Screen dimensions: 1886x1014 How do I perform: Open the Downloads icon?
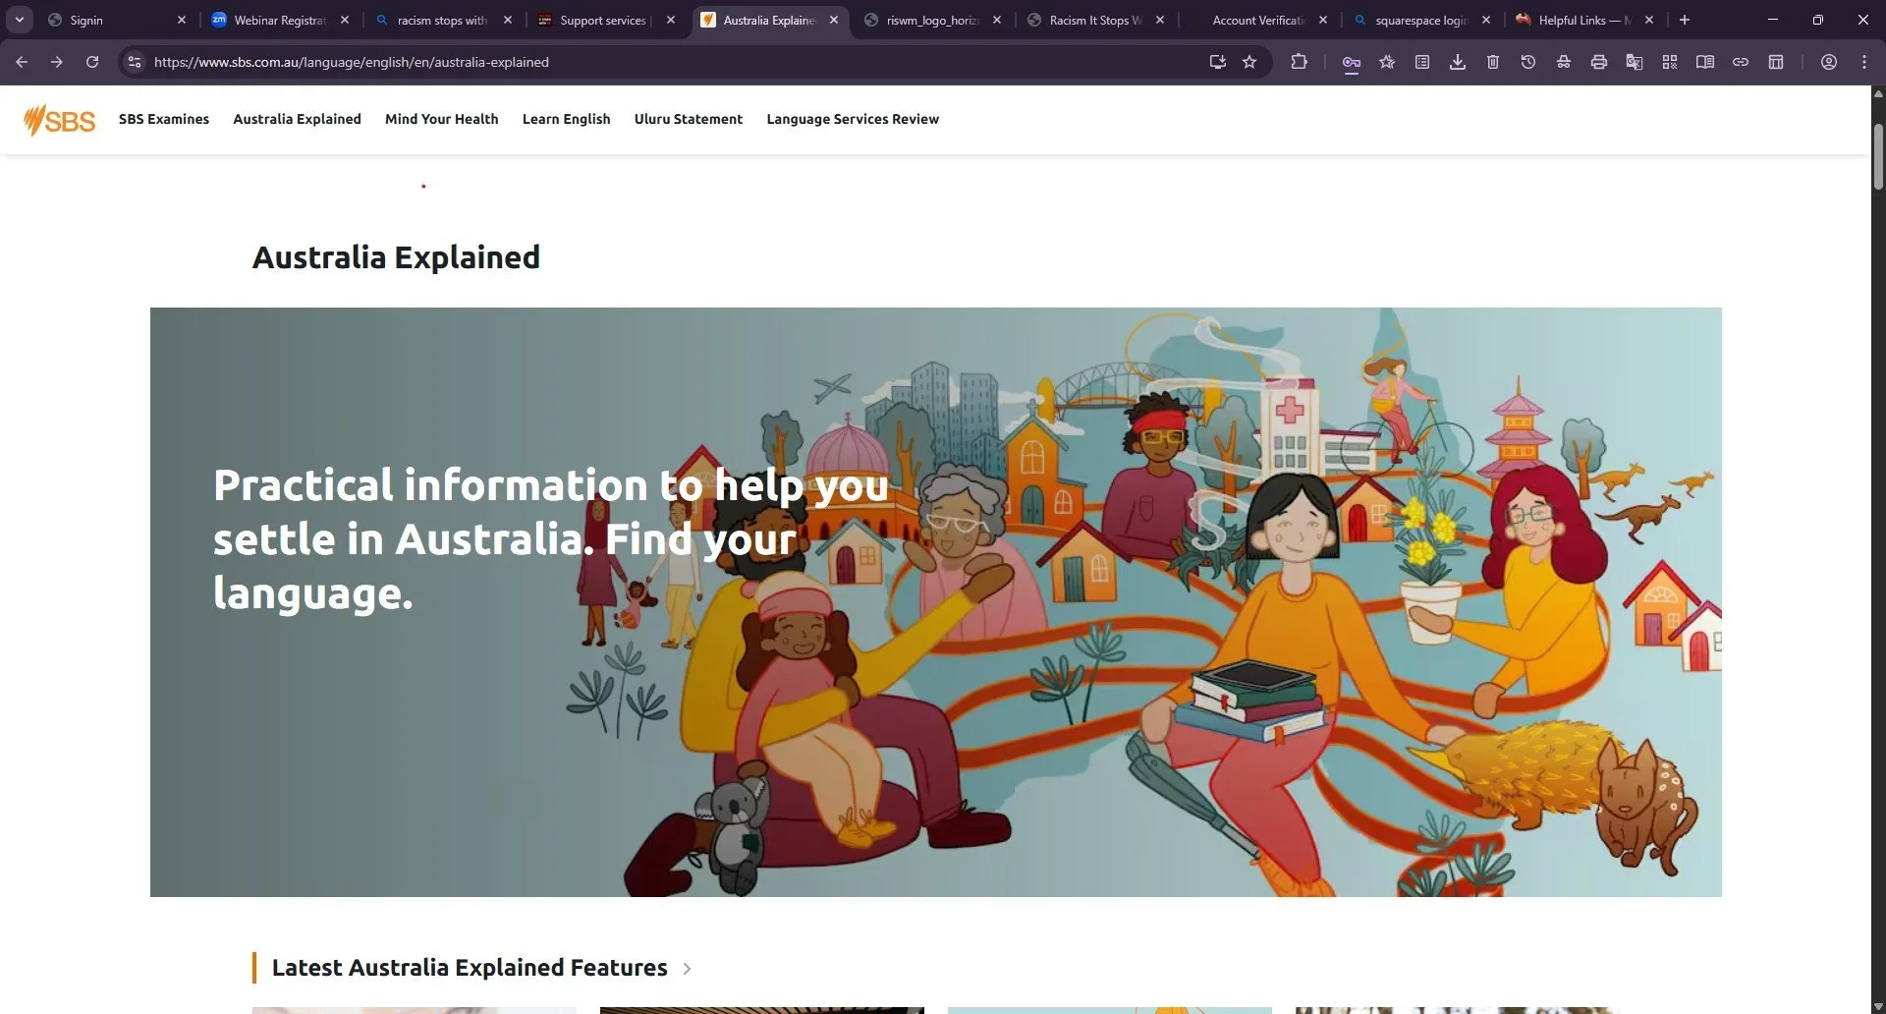coord(1458,62)
